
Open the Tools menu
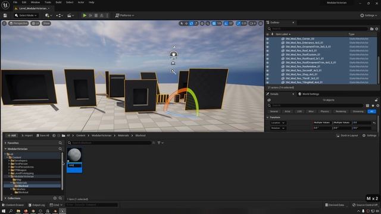coord(48,2)
